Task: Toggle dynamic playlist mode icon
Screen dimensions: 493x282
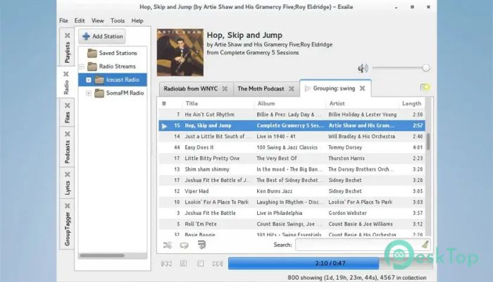Action: click(201, 245)
